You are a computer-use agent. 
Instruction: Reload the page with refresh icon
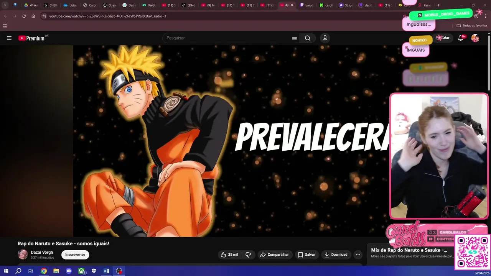tap(24, 16)
